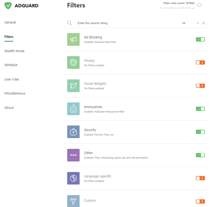Click the ADGUARD brand name text
This screenshot has height=207, width=211.
[x=27, y=6]
